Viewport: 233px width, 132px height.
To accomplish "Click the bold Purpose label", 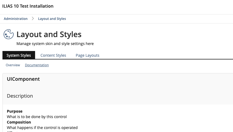I will pyautogui.click(x=15, y=111).
